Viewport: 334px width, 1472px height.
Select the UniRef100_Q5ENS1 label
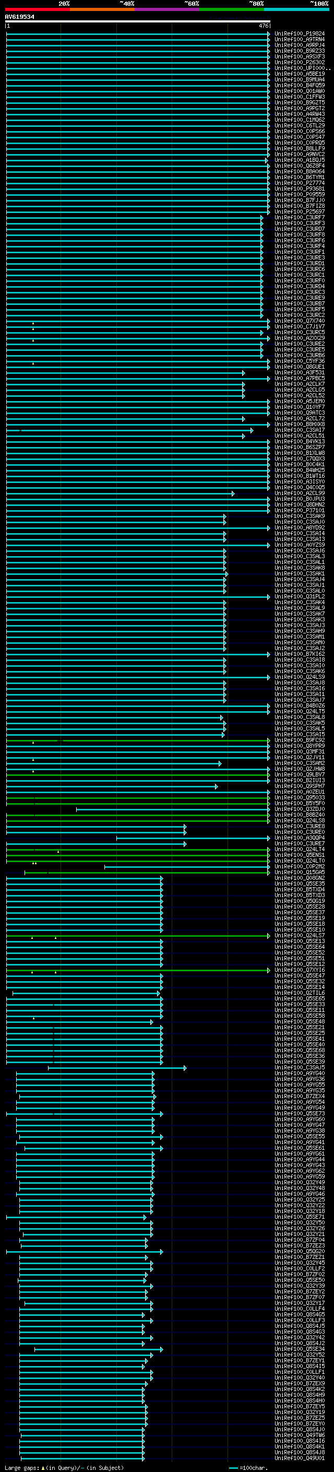point(299,855)
